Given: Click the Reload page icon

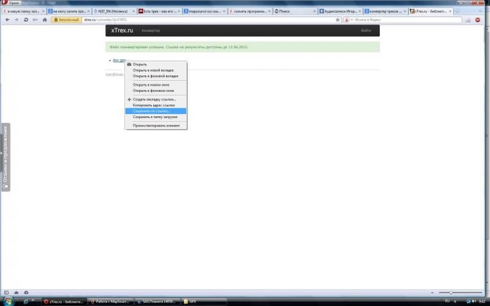Looking at the screenshot, I should click(25, 20).
